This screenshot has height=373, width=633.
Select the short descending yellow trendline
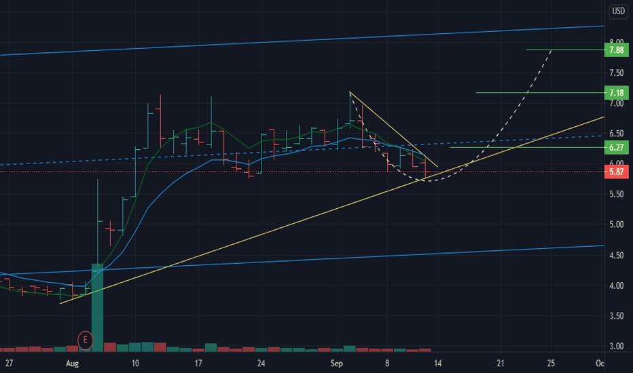click(394, 130)
